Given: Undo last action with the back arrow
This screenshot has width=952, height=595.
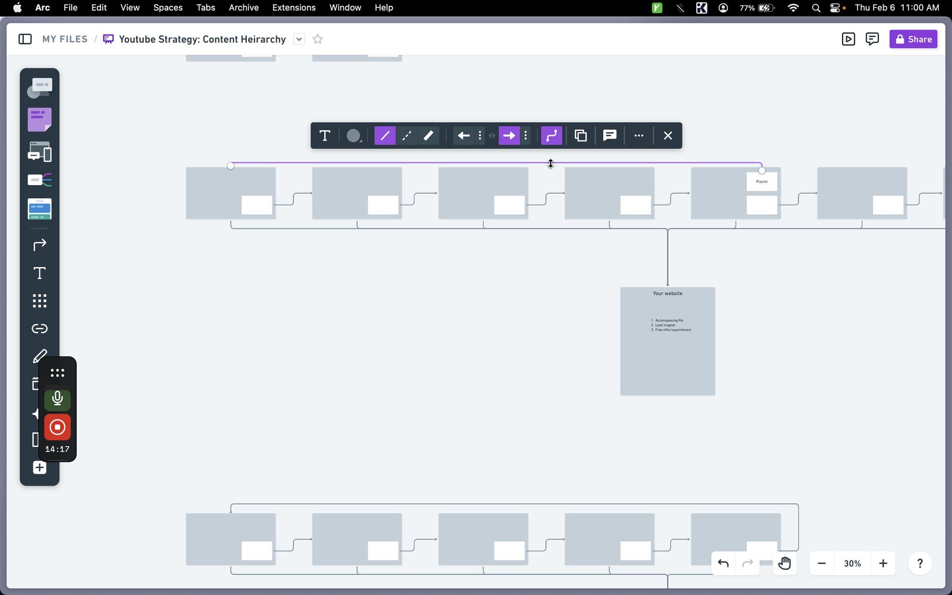Looking at the screenshot, I should point(724,563).
